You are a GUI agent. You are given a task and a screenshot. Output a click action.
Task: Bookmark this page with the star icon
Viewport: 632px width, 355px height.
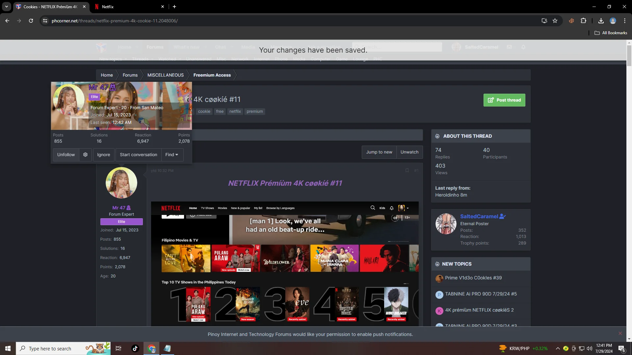tap(555, 21)
